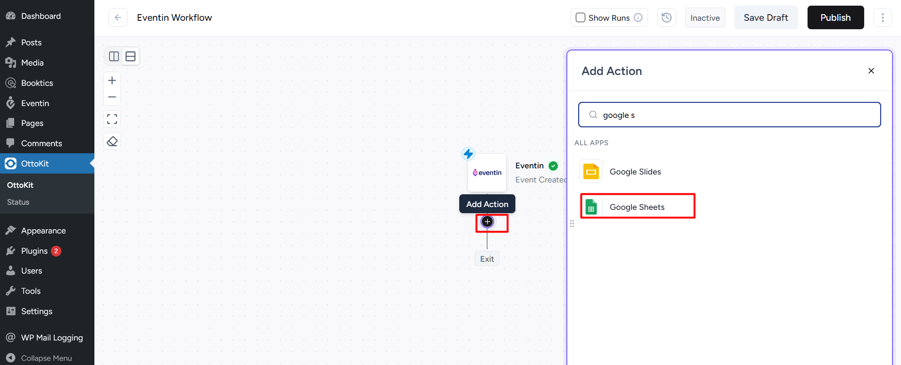The height and width of the screenshot is (365, 901).
Task: Open workflow history clock icon
Action: (666, 17)
